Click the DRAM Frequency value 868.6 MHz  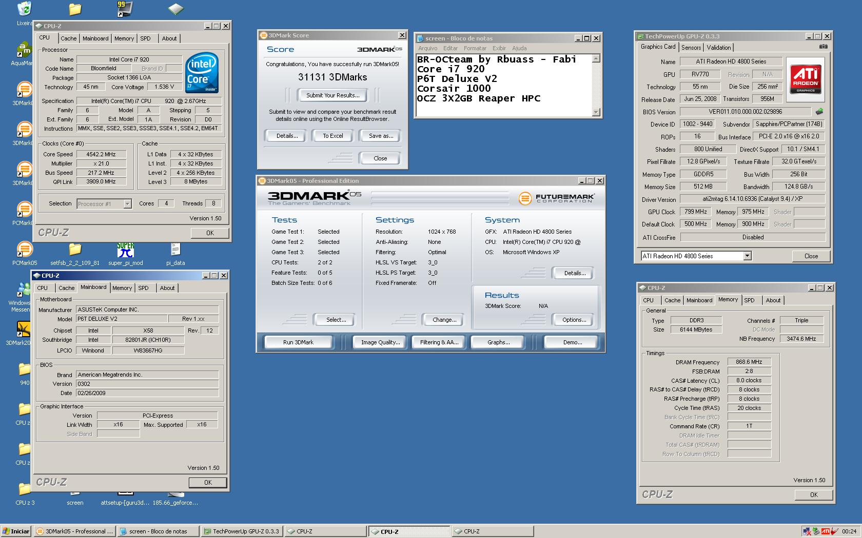[749, 362]
